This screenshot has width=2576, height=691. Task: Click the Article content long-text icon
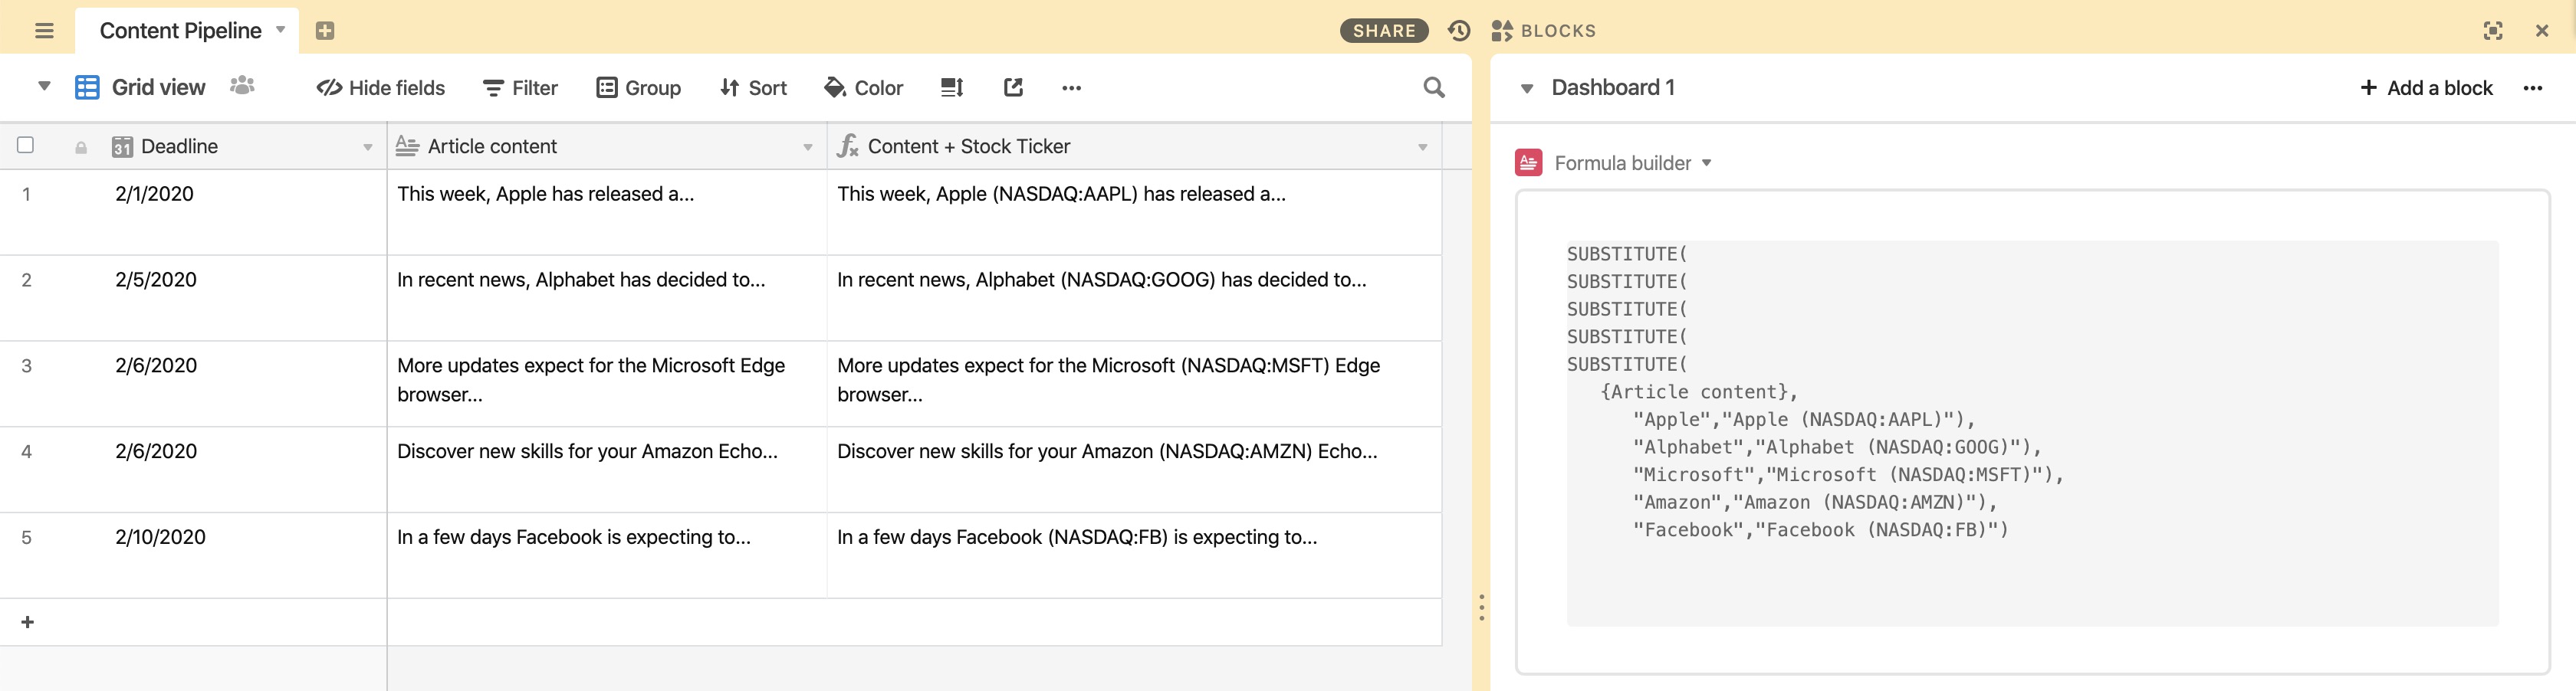pyautogui.click(x=407, y=147)
